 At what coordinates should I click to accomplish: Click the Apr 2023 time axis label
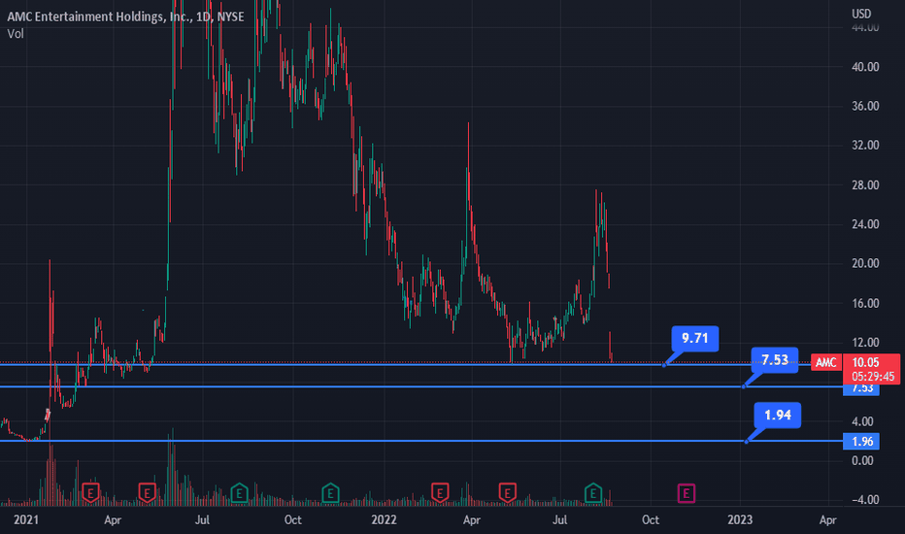[x=827, y=520]
